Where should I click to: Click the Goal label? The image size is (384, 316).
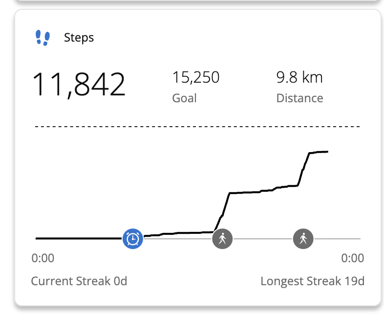tap(184, 98)
